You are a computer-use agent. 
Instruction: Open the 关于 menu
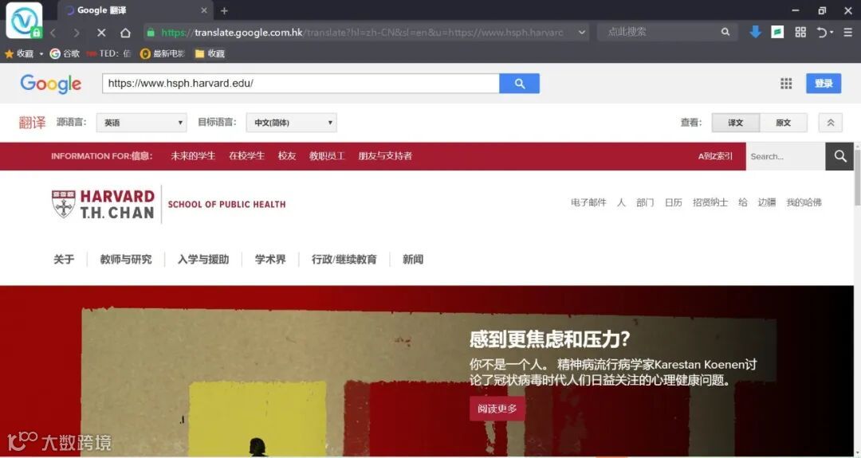(x=64, y=260)
